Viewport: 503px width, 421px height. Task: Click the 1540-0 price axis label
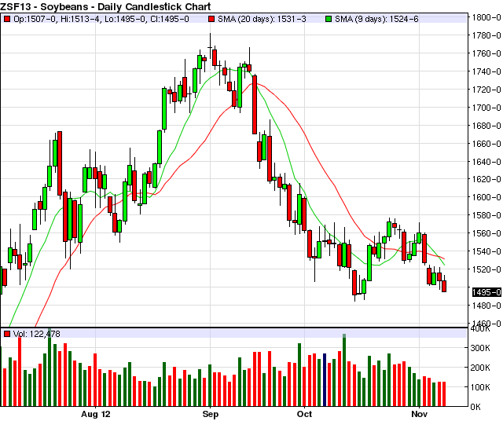click(x=486, y=251)
